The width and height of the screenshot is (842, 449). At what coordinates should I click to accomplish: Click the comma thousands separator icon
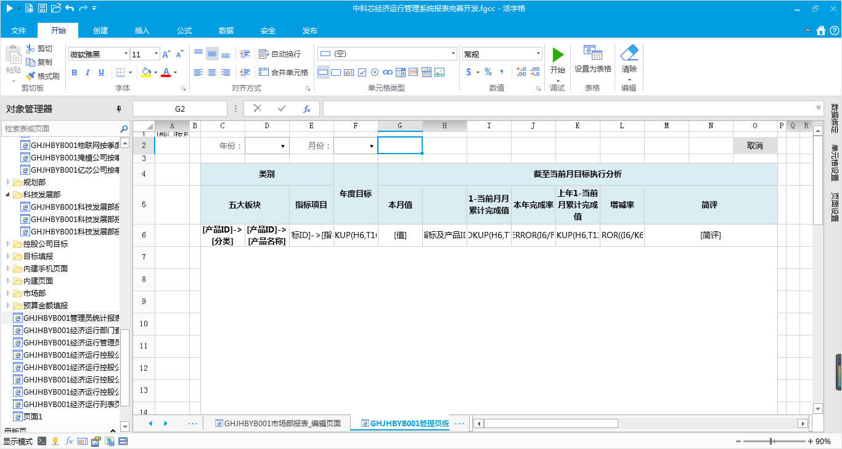coord(502,72)
